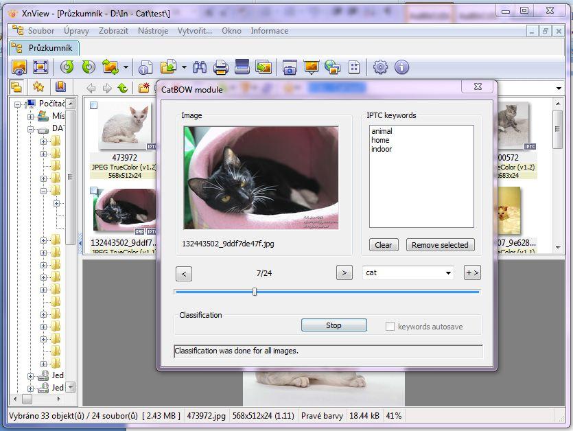Viewport: 573px width, 431px height.
Task: Open options with the gear icon
Action: (380, 67)
